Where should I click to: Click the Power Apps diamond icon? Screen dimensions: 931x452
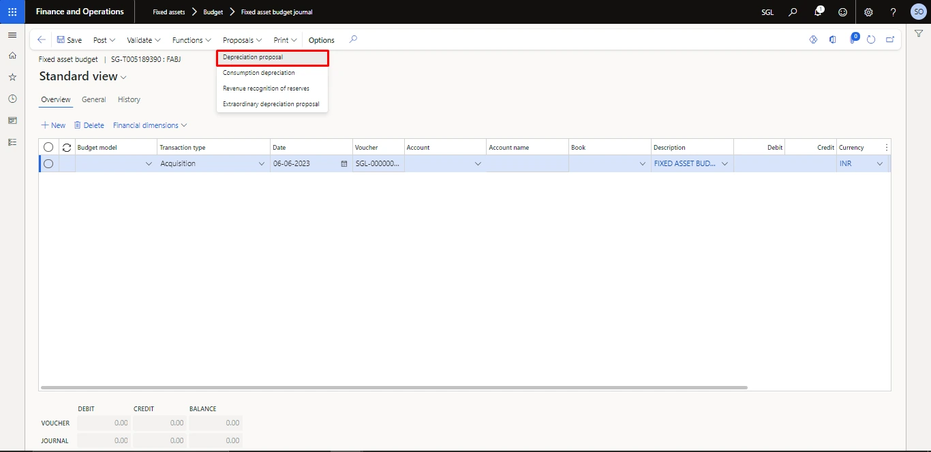point(813,39)
